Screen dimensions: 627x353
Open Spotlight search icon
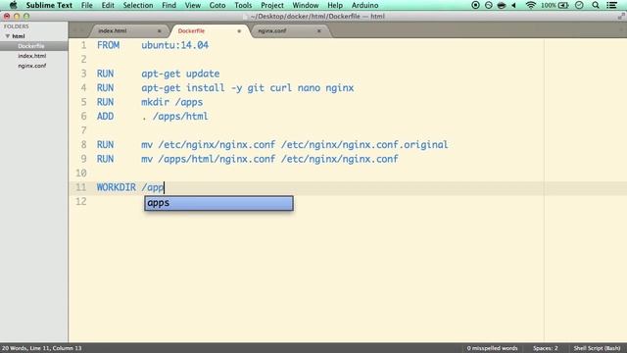coord(596,5)
